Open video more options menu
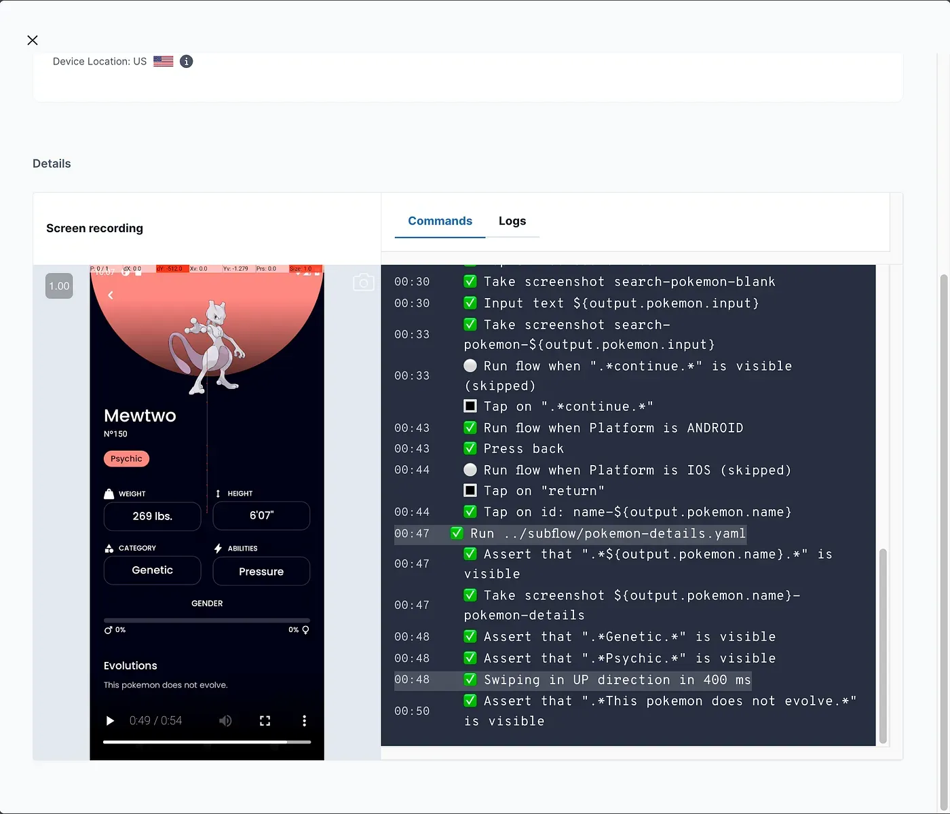Image resolution: width=950 pixels, height=814 pixels. point(304,720)
